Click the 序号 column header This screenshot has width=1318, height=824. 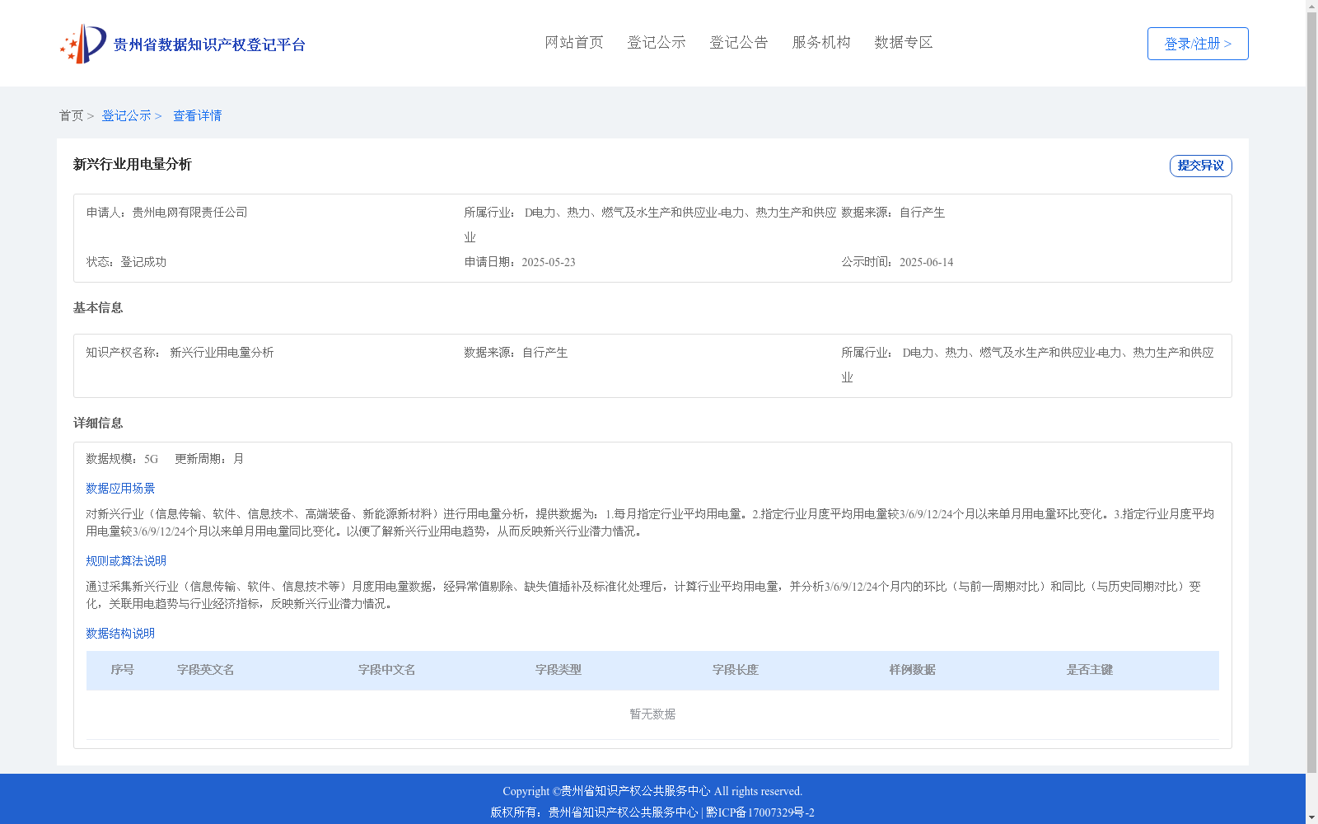tap(122, 670)
